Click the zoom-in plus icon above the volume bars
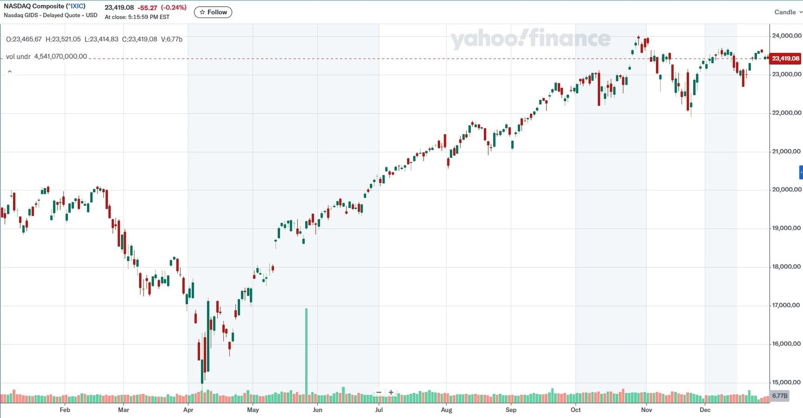Viewport: 803px width, 418px height. point(390,392)
